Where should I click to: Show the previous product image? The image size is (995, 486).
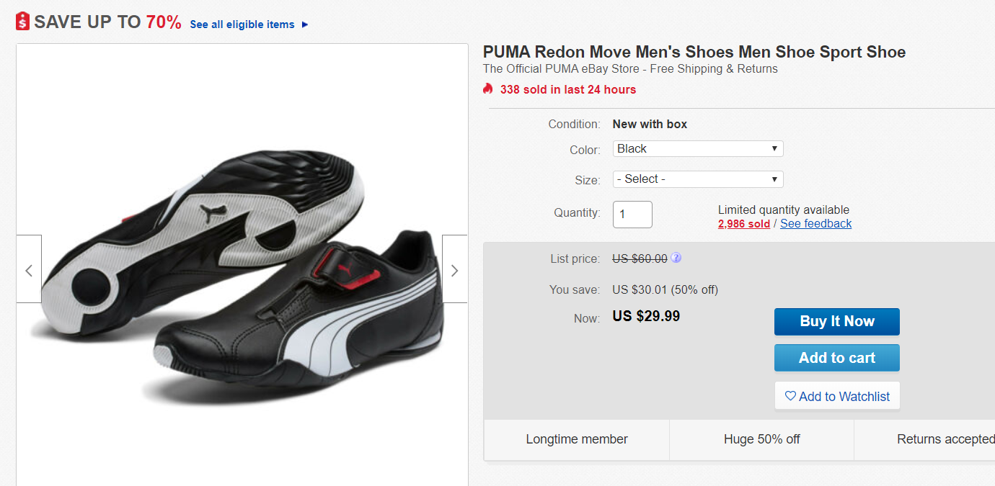(29, 270)
